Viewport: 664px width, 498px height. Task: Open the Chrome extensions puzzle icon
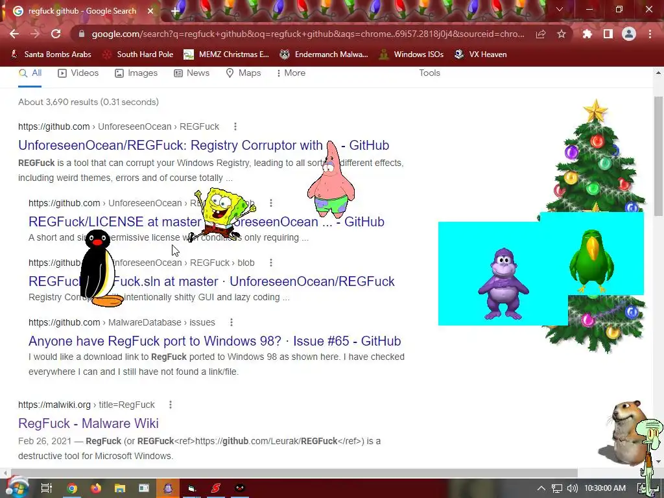587,34
